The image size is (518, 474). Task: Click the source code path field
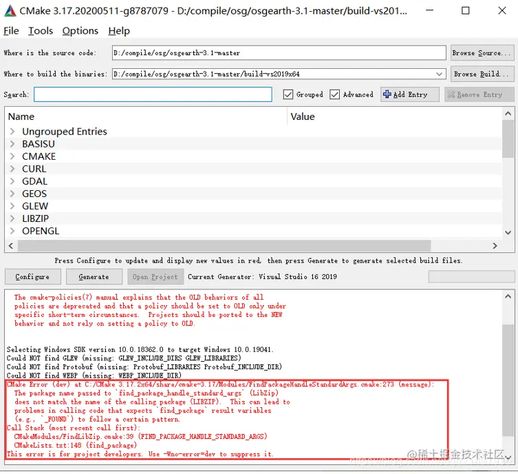[x=279, y=53]
